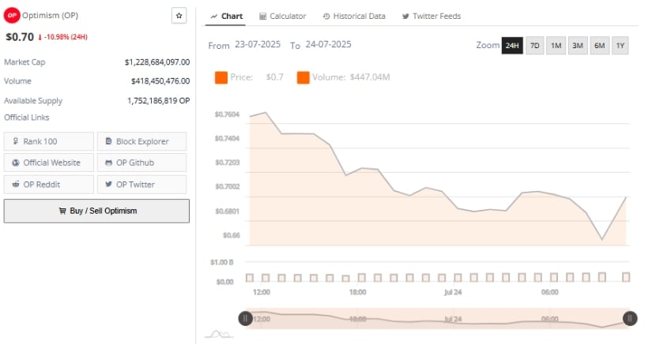Click the Market Cap value $1,228,684,097.00

coord(157,62)
